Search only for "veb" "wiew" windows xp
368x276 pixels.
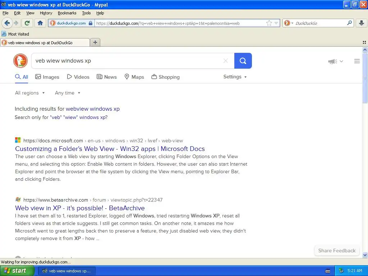point(79,117)
